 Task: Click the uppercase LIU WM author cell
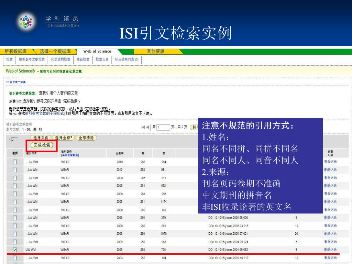[x=31, y=250]
